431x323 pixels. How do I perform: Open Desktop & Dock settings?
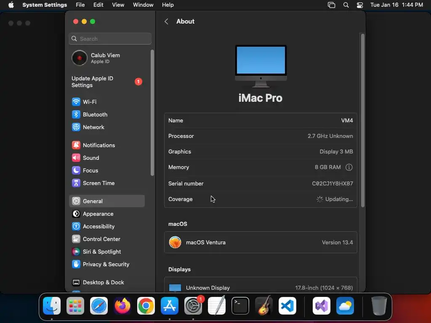(x=106, y=282)
